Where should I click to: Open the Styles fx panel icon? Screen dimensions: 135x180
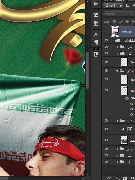(96, 54)
